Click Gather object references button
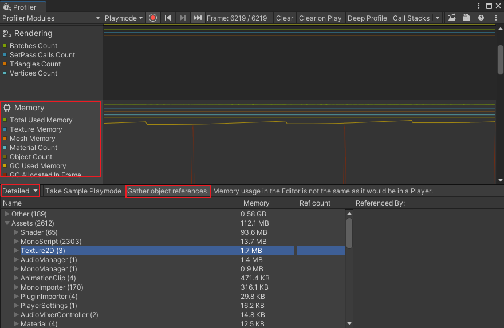 (167, 191)
